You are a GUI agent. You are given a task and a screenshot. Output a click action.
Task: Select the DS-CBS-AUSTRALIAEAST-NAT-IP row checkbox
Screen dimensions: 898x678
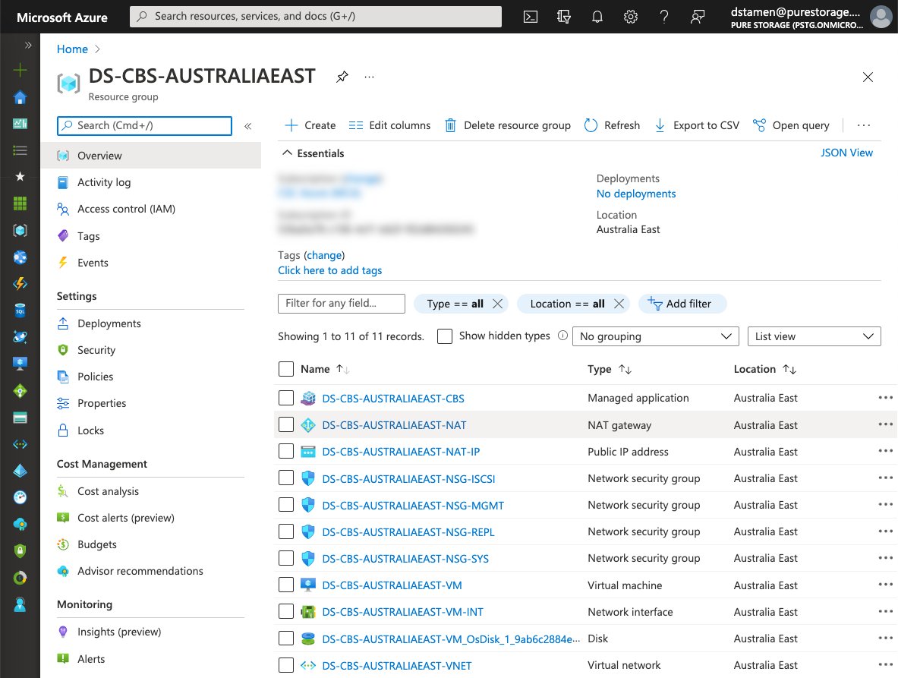(285, 451)
